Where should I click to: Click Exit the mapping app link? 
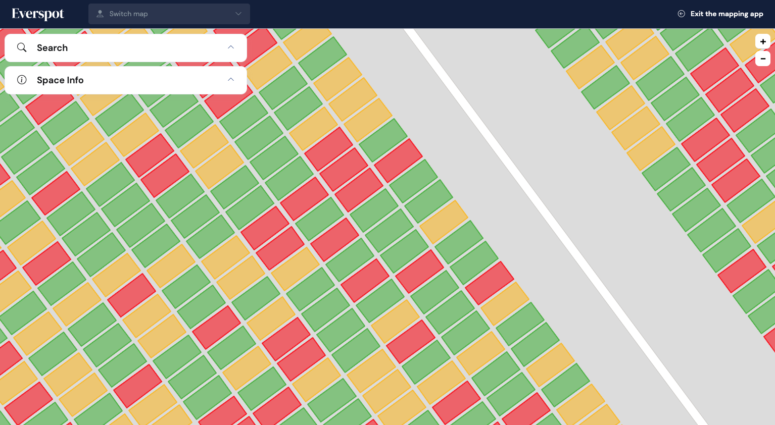click(x=720, y=14)
